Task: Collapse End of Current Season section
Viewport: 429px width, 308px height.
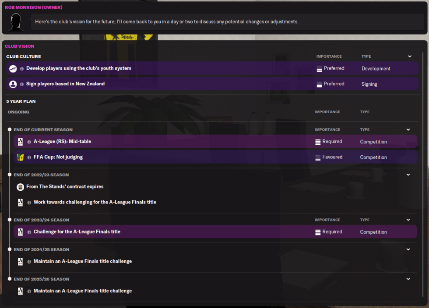Action: point(408,129)
